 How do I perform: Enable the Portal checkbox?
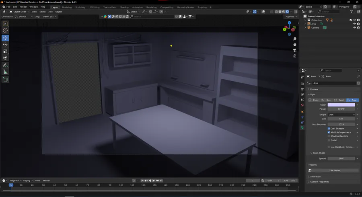[x=329, y=140]
